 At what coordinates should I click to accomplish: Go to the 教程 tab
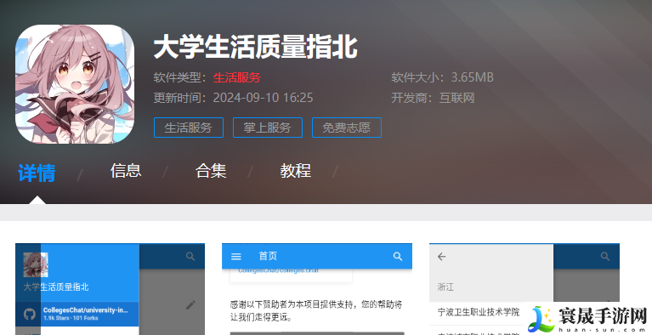point(296,171)
